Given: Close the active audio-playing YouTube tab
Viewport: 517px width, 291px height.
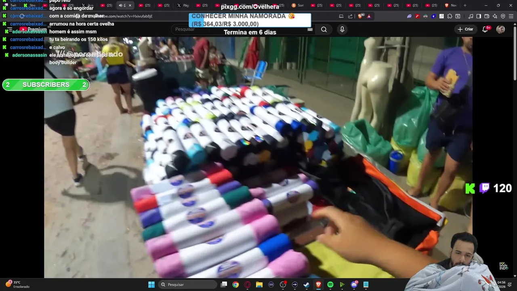Looking at the screenshot, I should (130, 5).
